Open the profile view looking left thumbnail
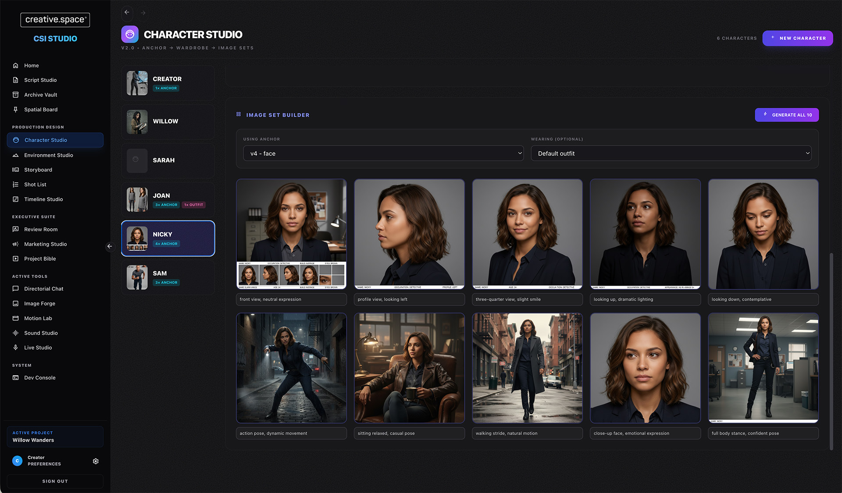 (x=409, y=234)
